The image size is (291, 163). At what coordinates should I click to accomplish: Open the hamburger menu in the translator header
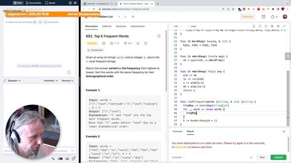click(x=75, y=3)
